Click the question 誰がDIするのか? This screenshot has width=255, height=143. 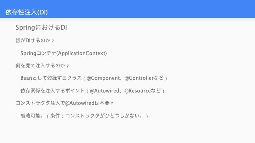(35, 41)
